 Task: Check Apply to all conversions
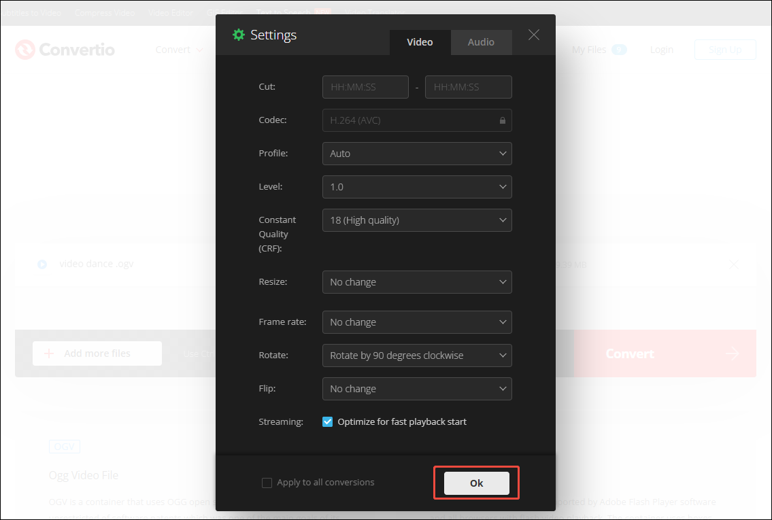pos(267,483)
